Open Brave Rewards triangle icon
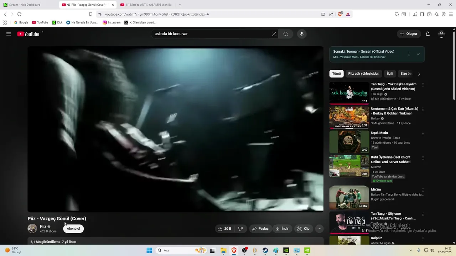The width and height of the screenshot is (456, 256). point(348,14)
